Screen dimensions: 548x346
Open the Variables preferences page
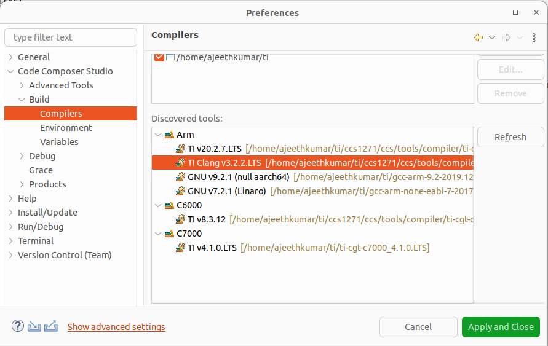click(x=59, y=142)
